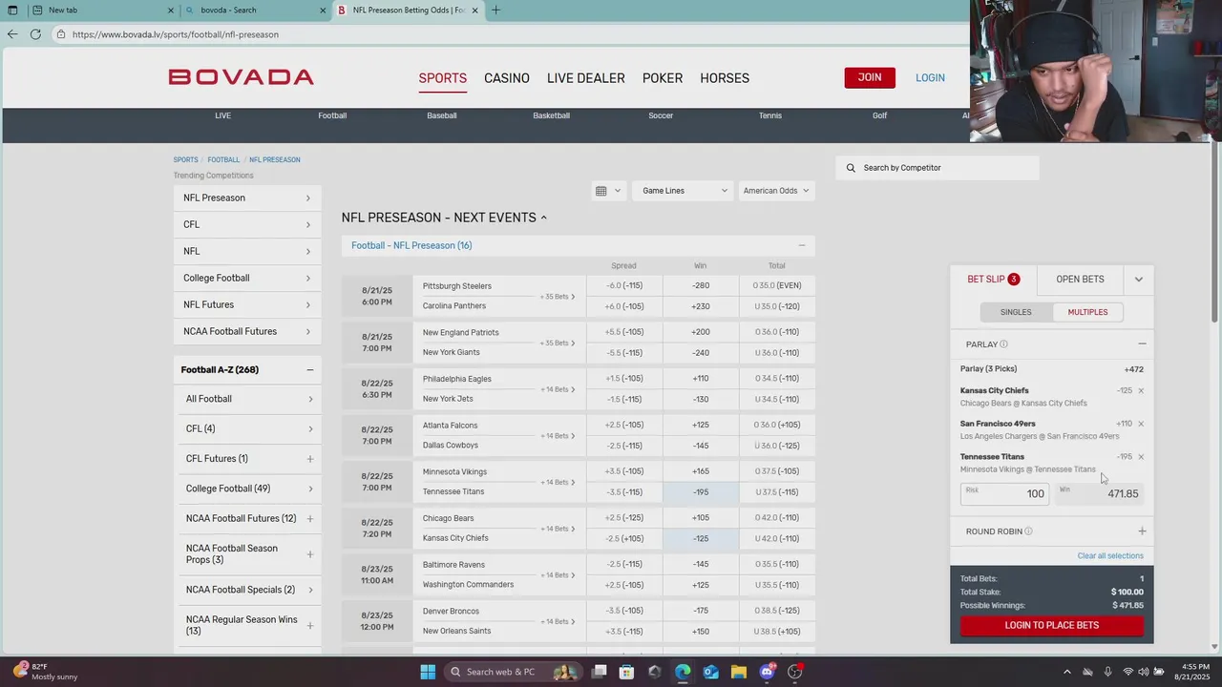Click the Risk amount input field
Image resolution: width=1222 pixels, height=687 pixels.
tap(1004, 493)
